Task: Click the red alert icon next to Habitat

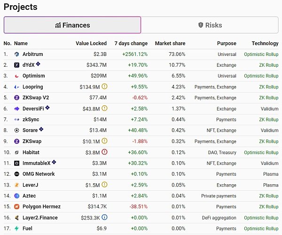Action: (x=104, y=152)
